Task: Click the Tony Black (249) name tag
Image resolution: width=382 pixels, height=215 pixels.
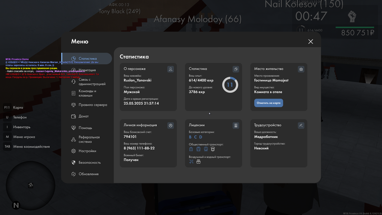Action: coord(120,11)
